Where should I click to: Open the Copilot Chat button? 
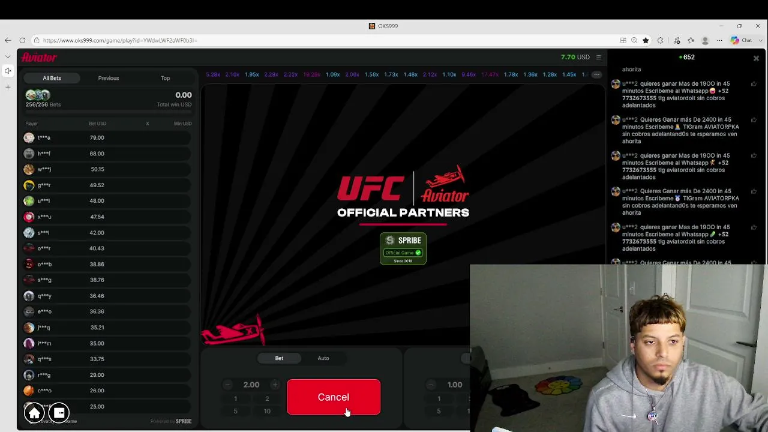(x=742, y=40)
